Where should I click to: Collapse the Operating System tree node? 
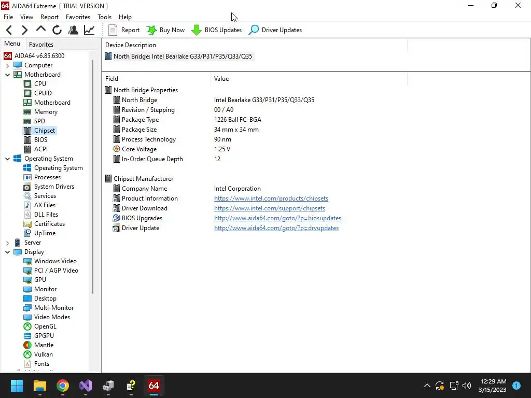tap(7, 159)
